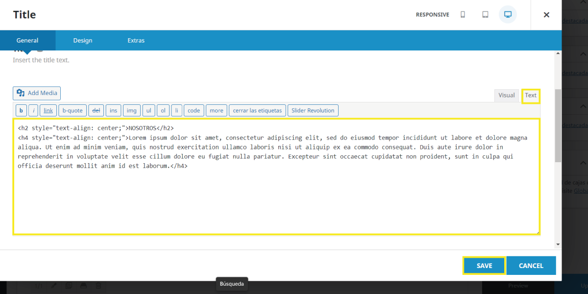Click inside the HTML text editor area
Image resolution: width=588 pixels, height=294 pixels.
(276, 201)
